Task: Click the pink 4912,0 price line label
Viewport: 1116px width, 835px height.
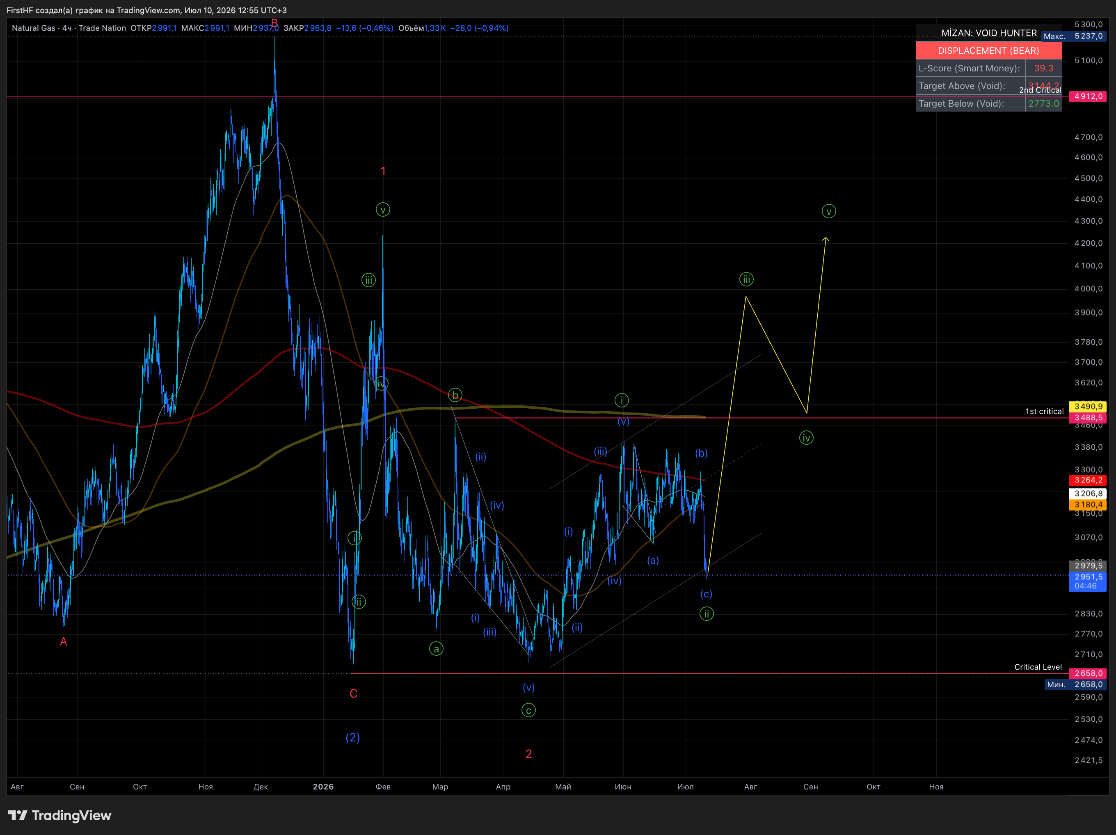Action: click(x=1088, y=96)
